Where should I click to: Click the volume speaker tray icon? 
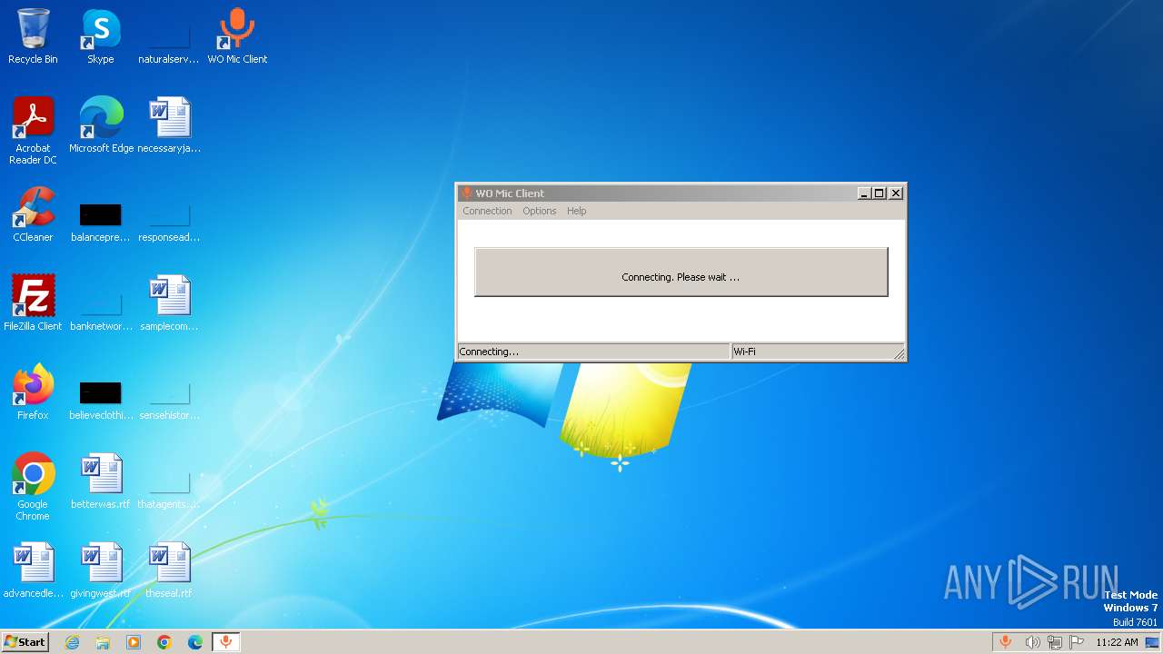coord(1032,642)
